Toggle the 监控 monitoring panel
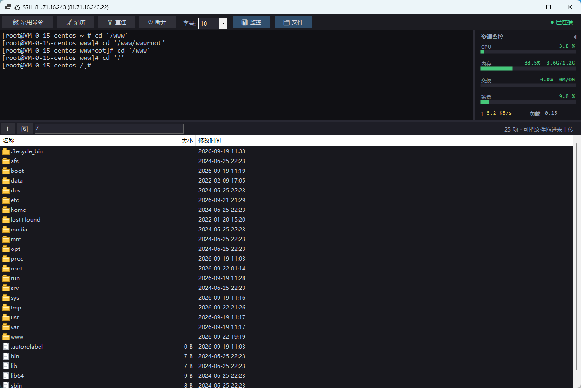Viewport: 581px width, 388px height. (251, 22)
